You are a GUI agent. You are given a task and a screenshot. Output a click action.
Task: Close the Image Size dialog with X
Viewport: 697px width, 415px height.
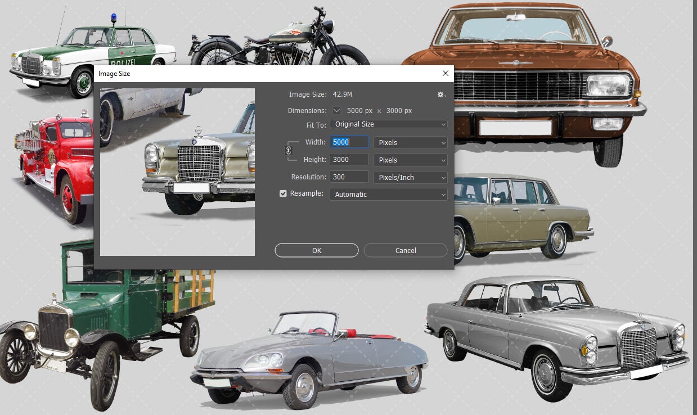tap(445, 73)
